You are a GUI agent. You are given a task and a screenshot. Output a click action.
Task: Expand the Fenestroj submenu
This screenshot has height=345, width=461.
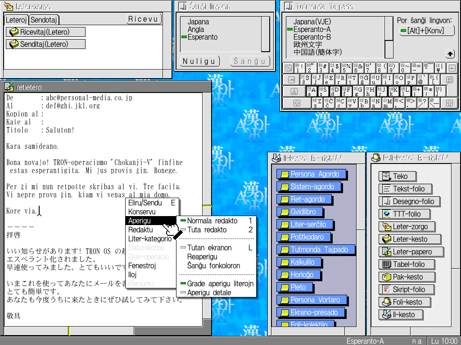click(142, 266)
